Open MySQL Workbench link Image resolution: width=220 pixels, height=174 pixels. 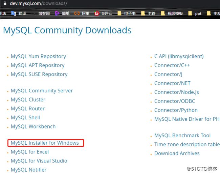[x=33, y=126]
